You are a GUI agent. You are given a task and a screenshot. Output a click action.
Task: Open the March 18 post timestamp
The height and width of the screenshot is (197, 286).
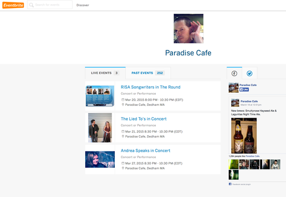pos(251,105)
